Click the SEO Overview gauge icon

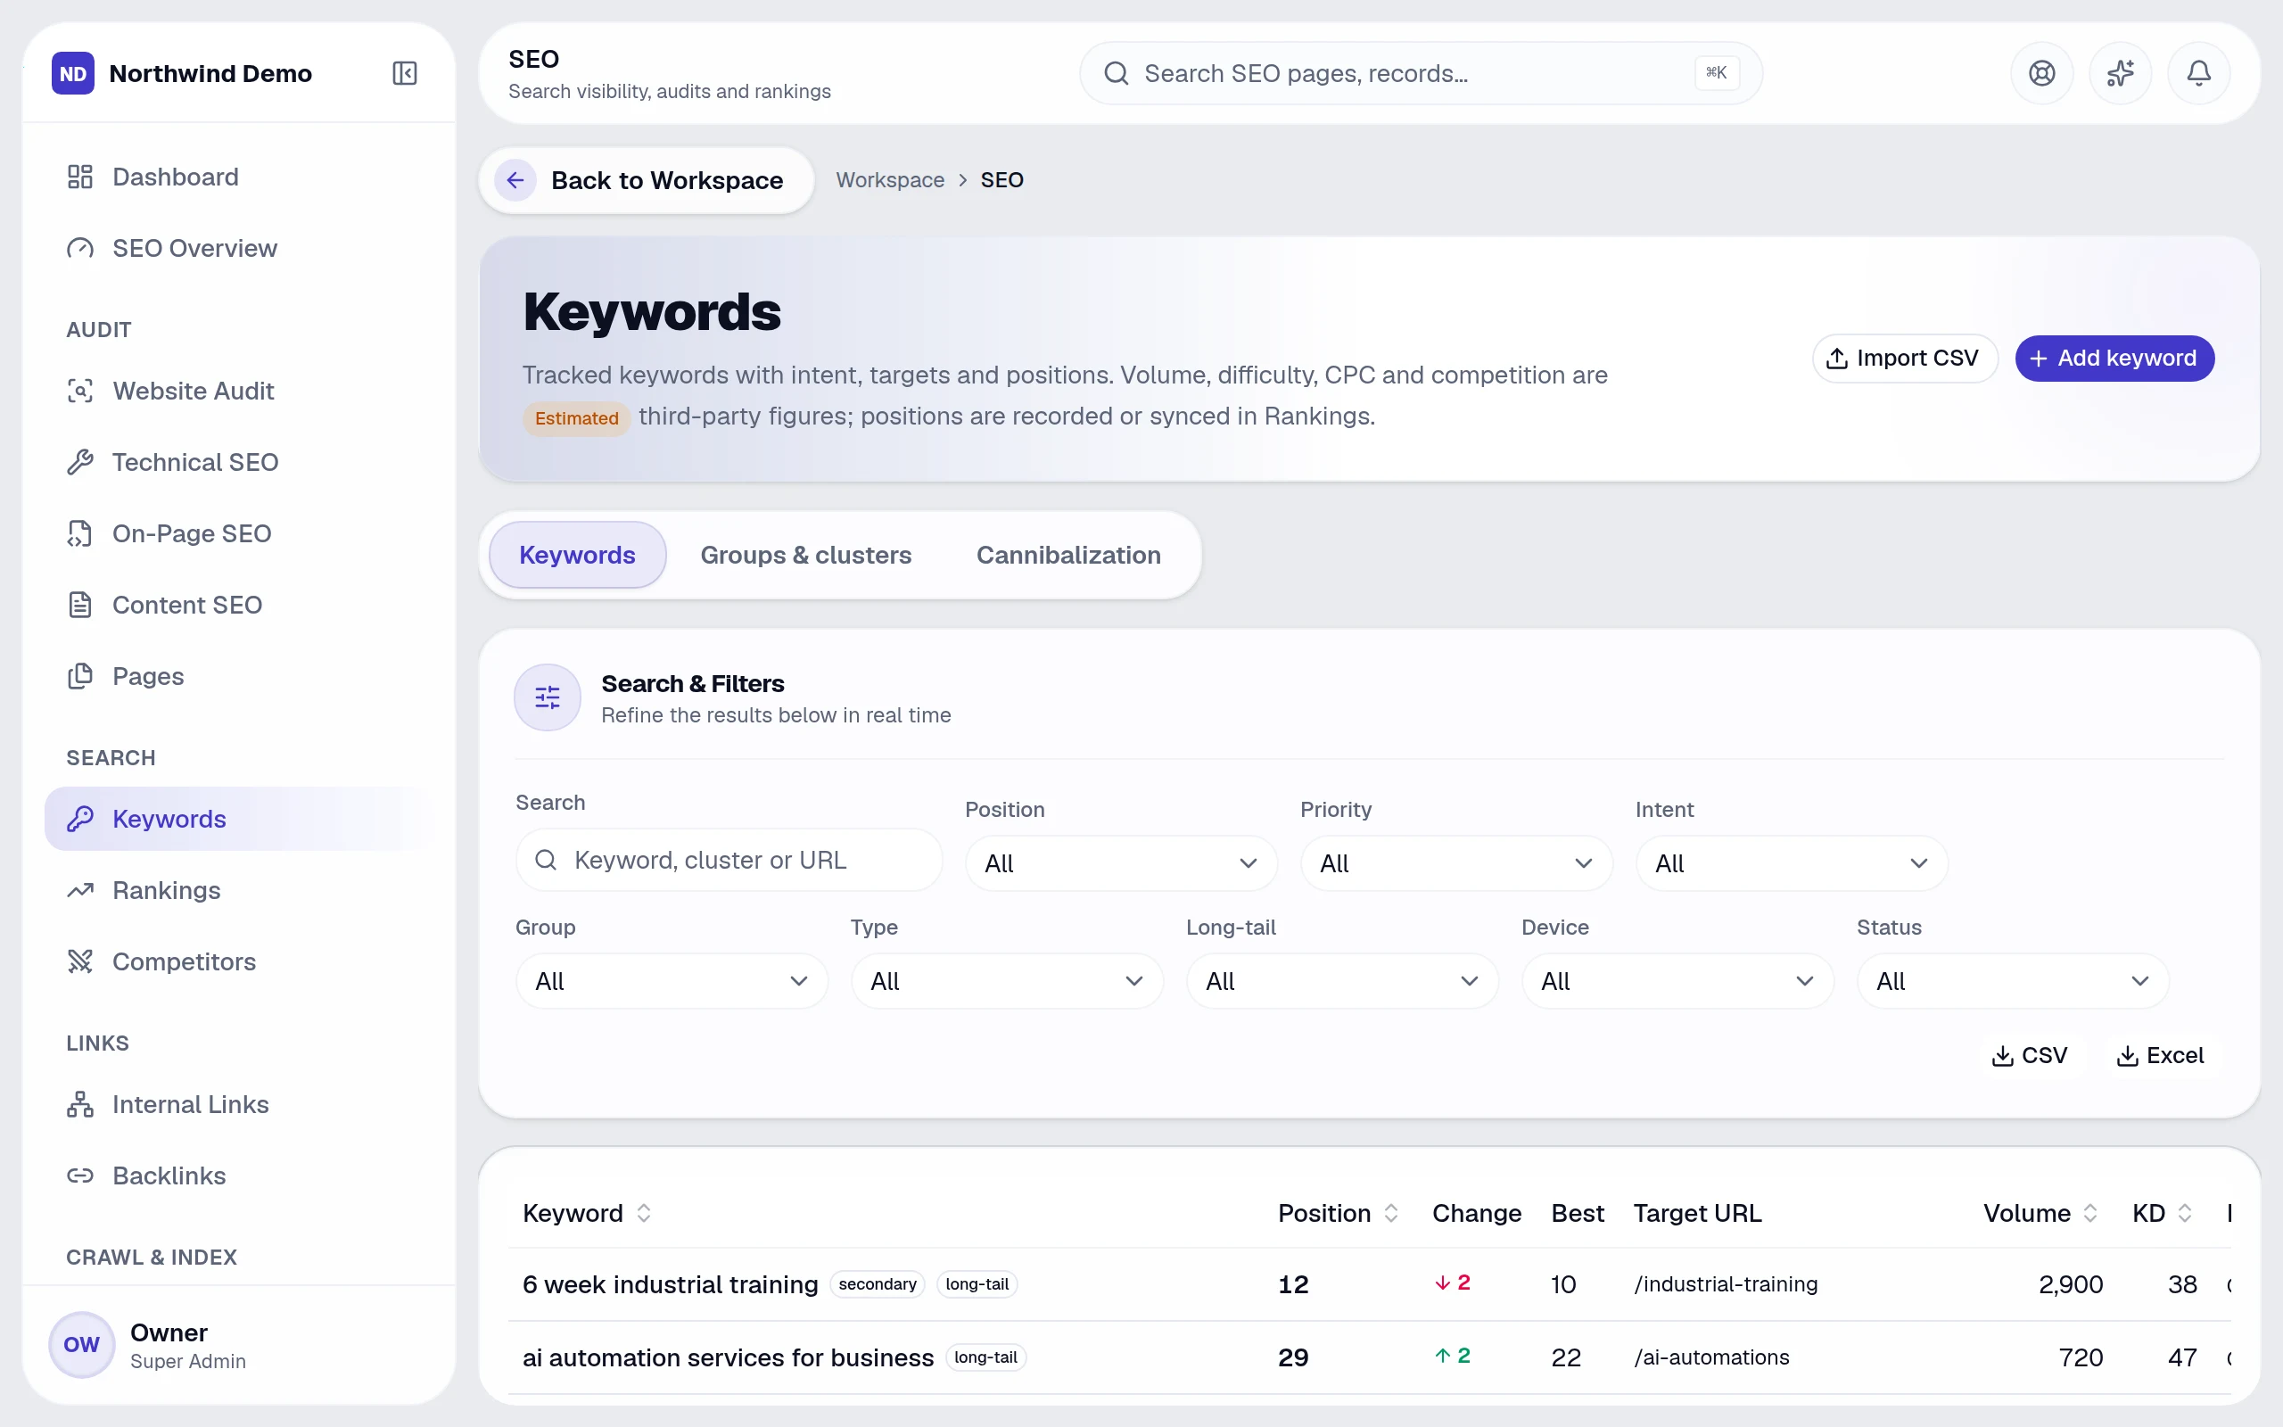[x=80, y=248]
